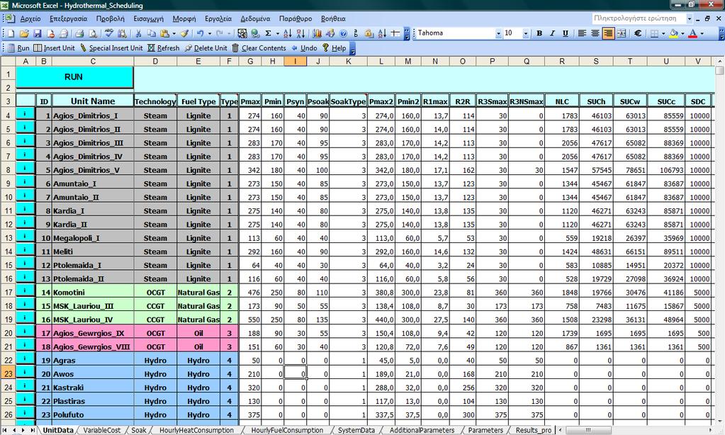Open the Αρχείο menu
Image resolution: width=725 pixels, height=435 pixels.
(x=30, y=18)
